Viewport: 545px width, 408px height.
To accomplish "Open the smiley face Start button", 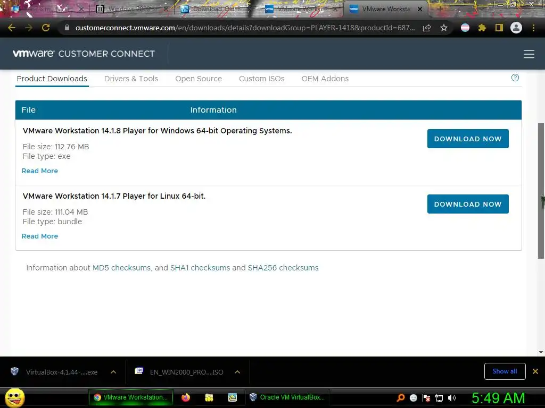I will (14, 397).
